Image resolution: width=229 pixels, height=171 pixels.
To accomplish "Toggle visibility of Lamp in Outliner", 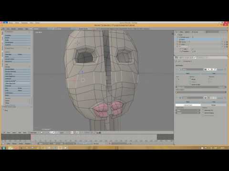I will [223, 44].
